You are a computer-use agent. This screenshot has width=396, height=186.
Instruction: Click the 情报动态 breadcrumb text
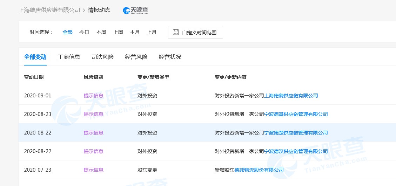pos(99,11)
